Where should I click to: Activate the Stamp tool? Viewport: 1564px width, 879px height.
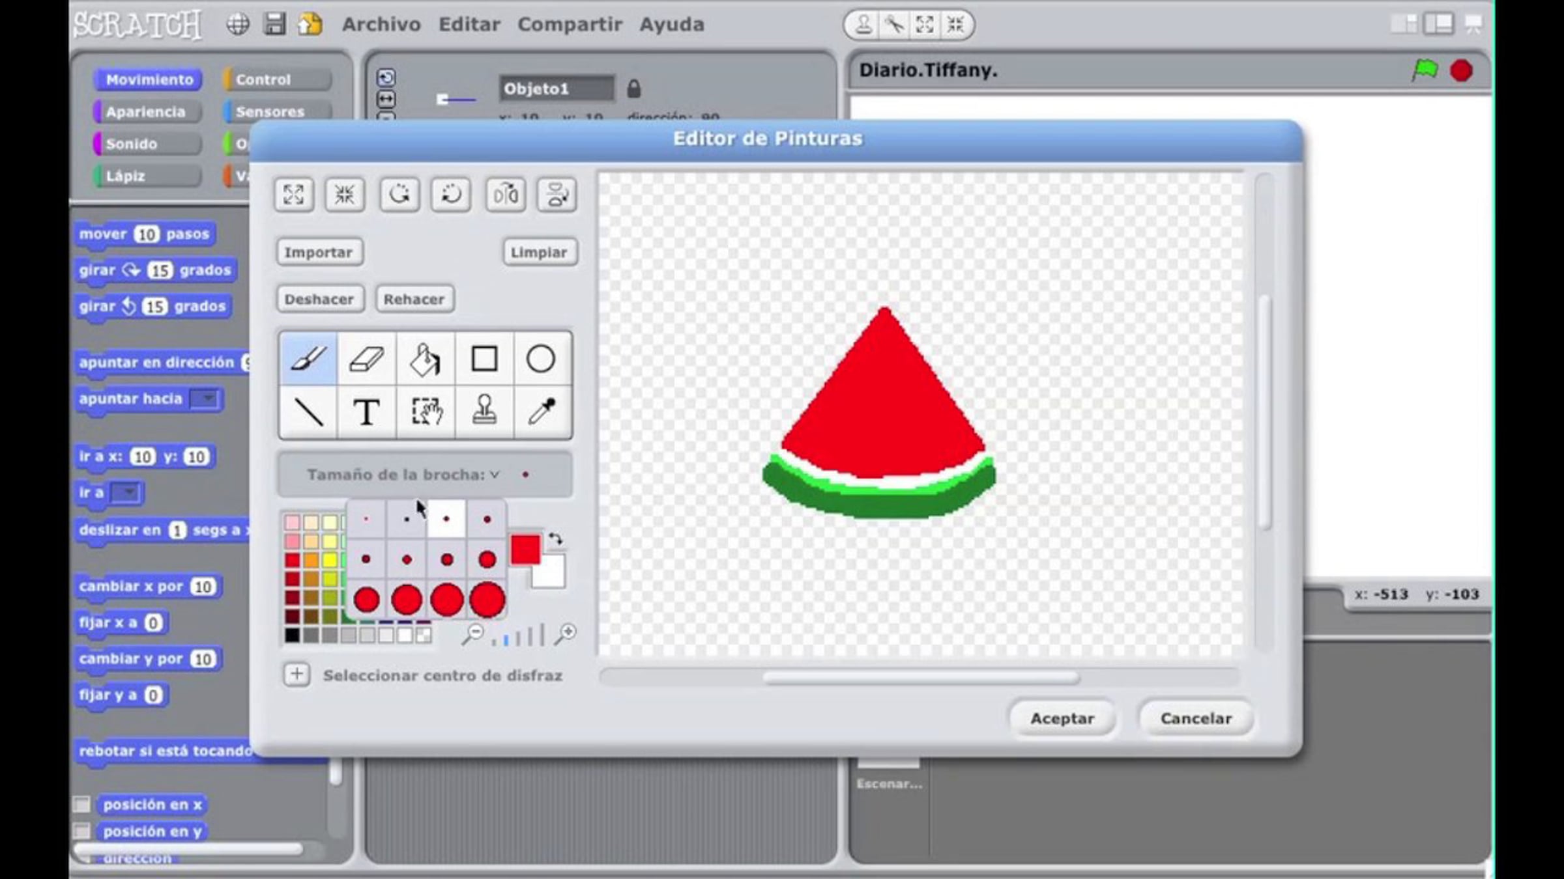[484, 412]
